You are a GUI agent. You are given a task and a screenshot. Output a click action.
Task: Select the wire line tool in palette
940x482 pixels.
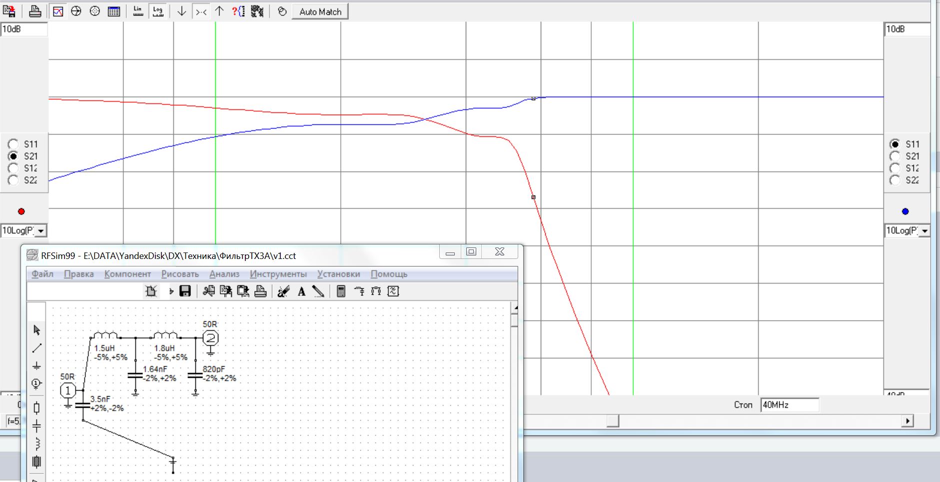tap(36, 348)
